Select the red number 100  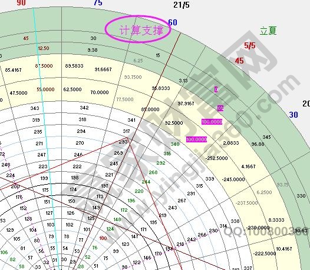point(103,238)
